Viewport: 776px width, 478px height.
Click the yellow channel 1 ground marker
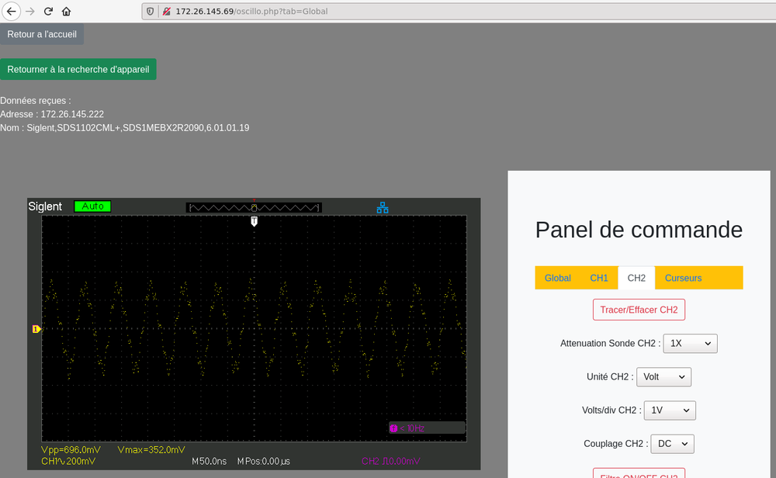tap(36, 330)
